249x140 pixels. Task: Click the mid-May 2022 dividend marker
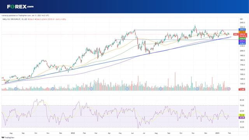[127, 89]
